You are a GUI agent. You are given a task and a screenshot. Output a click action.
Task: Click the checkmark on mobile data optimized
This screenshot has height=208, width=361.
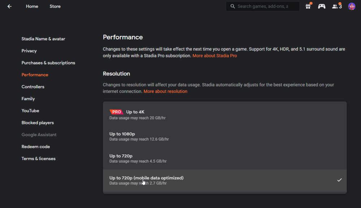339,180
